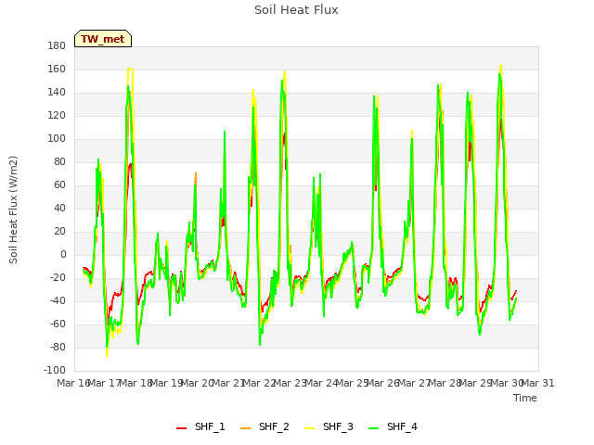Click the -100 y-axis tick label
The width and height of the screenshot is (594, 445).
pos(55,370)
